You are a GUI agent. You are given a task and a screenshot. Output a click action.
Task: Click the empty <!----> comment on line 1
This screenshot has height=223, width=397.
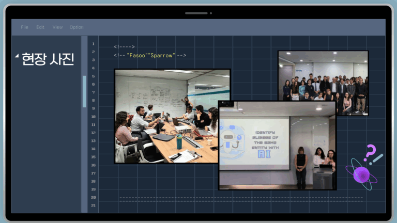click(x=124, y=47)
